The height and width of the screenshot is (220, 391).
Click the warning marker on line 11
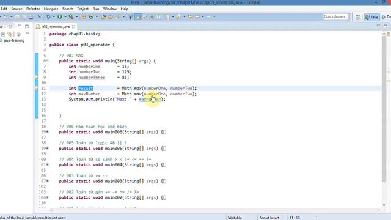pos(37,88)
